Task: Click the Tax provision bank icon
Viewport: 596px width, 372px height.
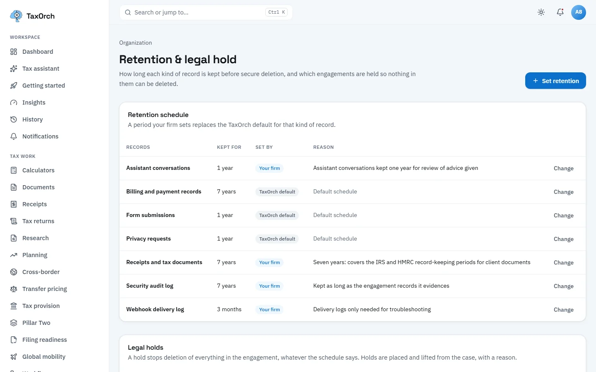Action: (x=14, y=306)
